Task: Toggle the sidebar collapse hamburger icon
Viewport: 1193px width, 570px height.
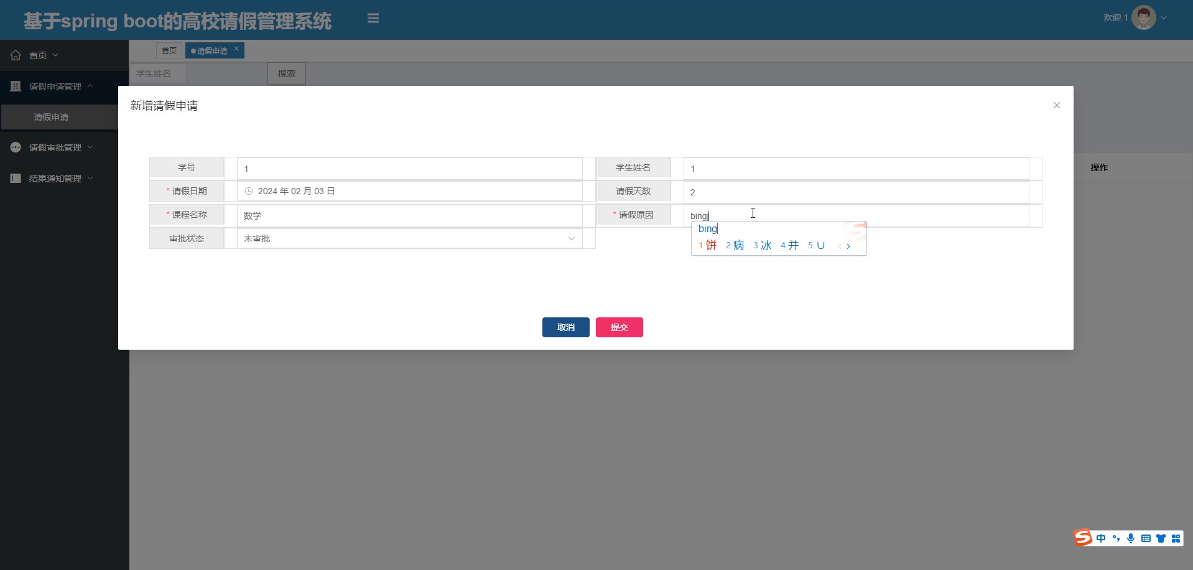Action: point(373,19)
